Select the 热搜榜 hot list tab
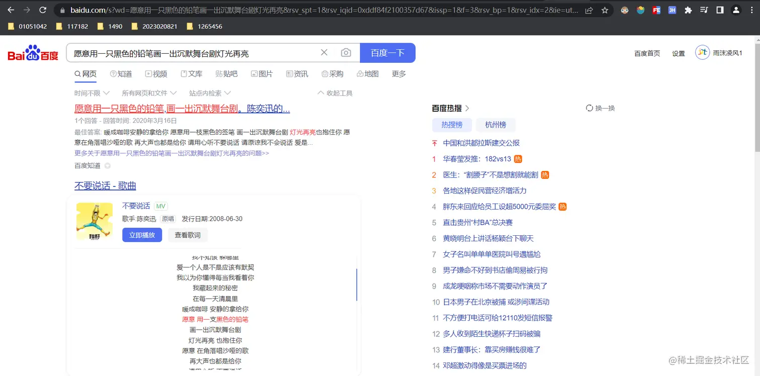 (x=452, y=125)
